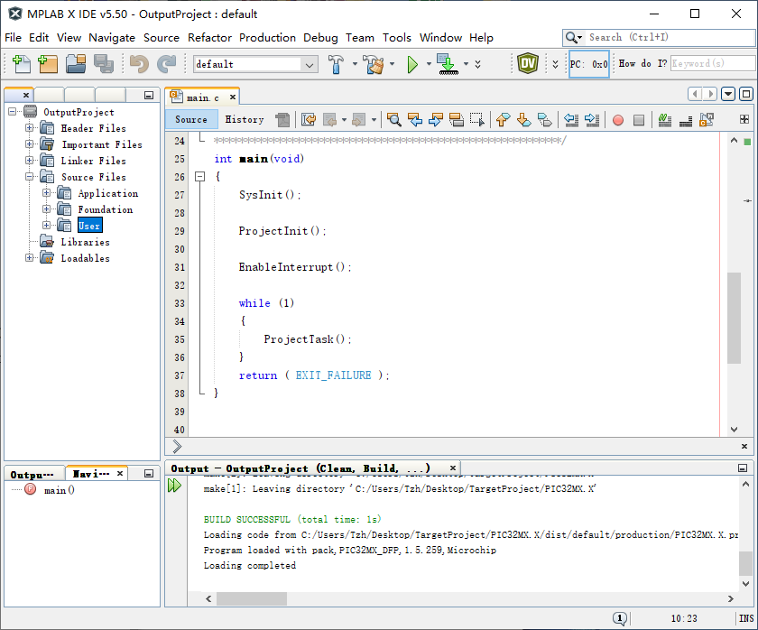Viewport: 758px width, 630px height.
Task: Open the Data Visualizer DV icon
Action: coord(527,63)
